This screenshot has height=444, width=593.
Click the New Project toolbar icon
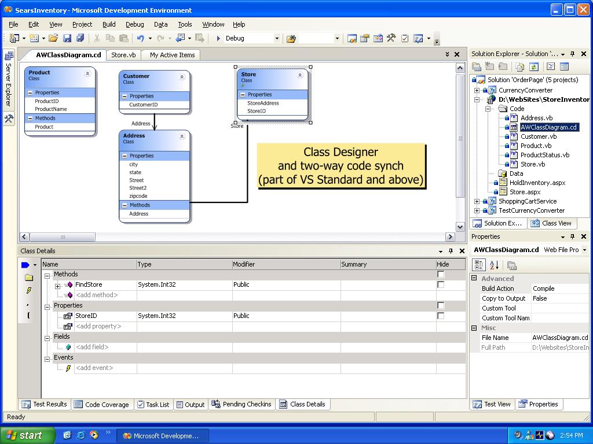[x=14, y=38]
